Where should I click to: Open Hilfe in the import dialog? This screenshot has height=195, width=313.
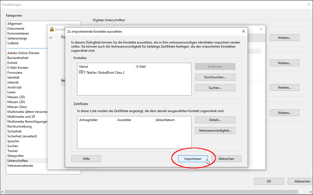[x=86, y=159]
